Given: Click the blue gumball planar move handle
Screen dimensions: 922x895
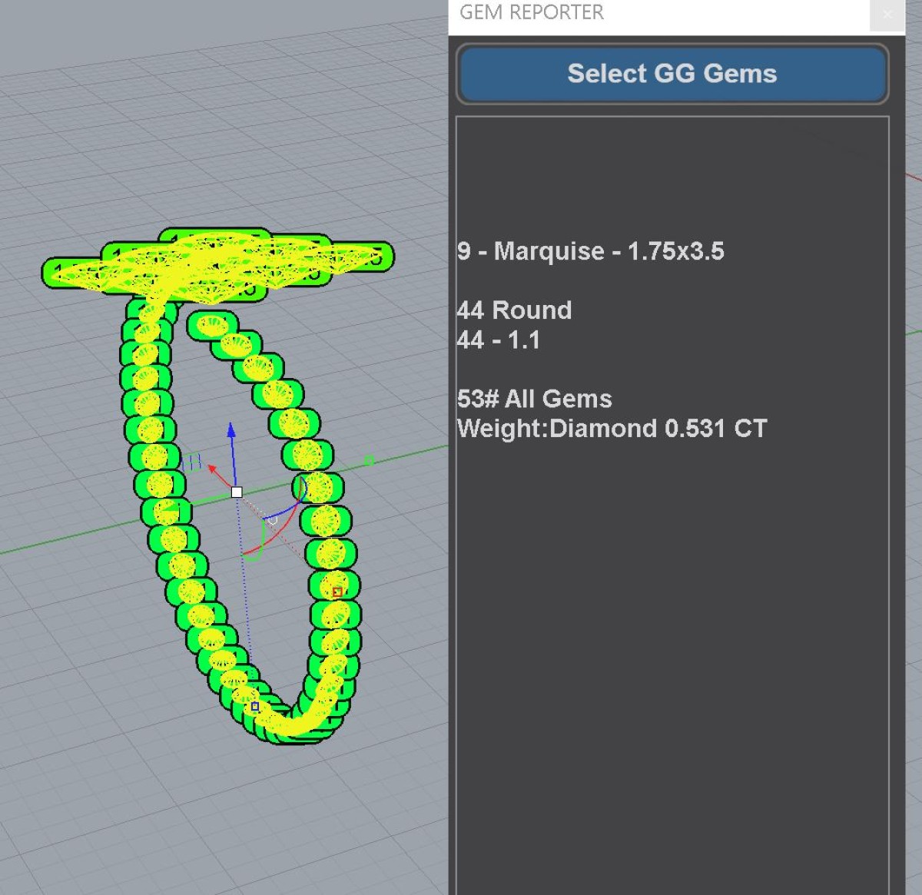Looking at the screenshot, I should tap(192, 462).
